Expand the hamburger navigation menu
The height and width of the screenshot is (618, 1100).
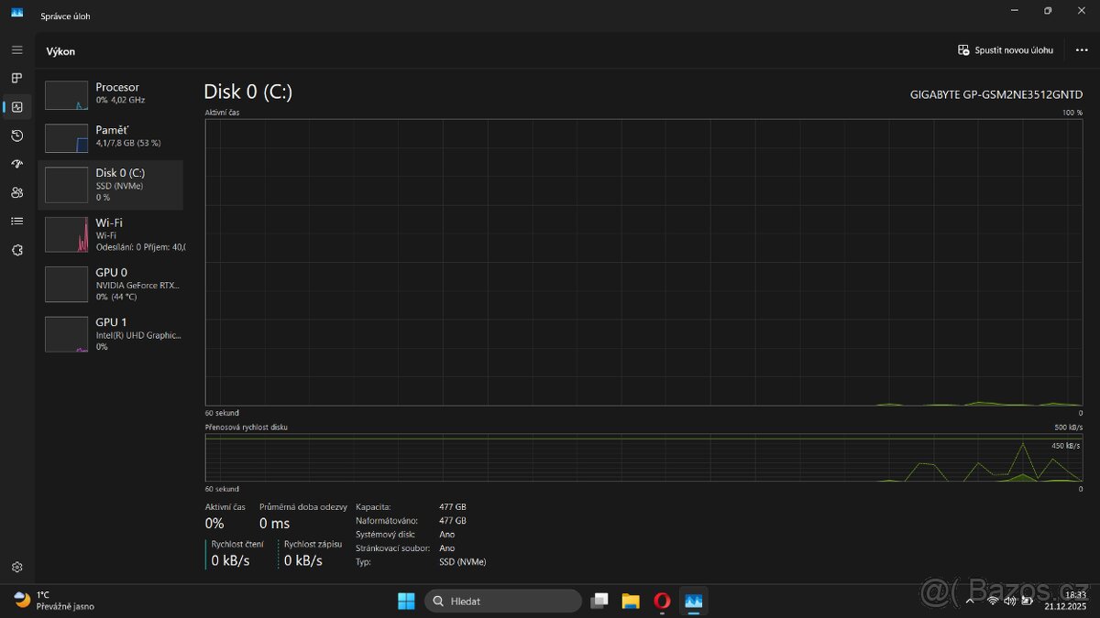(x=16, y=49)
